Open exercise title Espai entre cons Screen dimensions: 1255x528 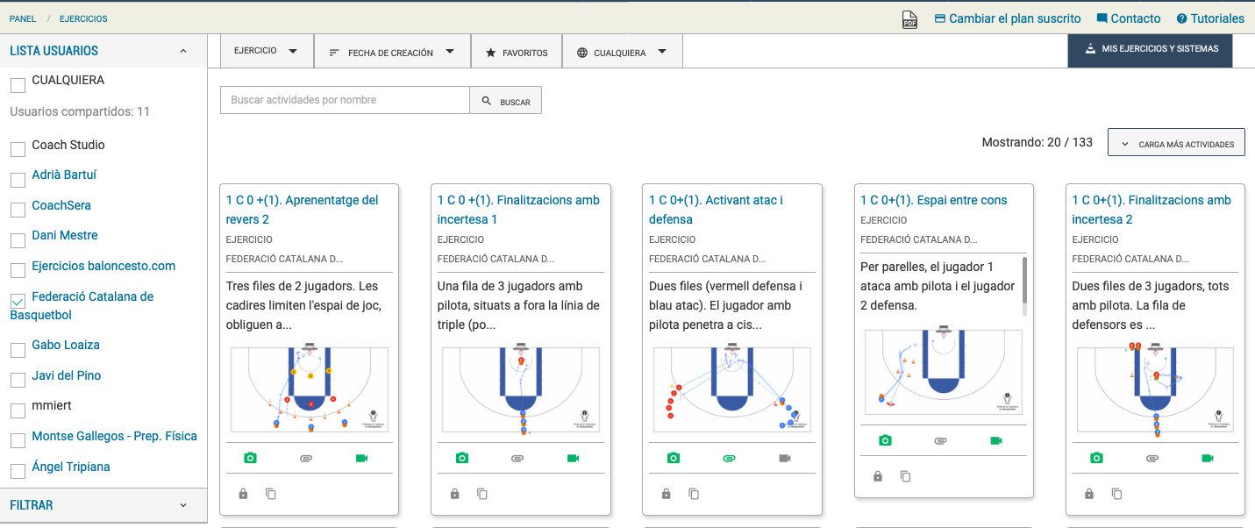[x=934, y=200]
